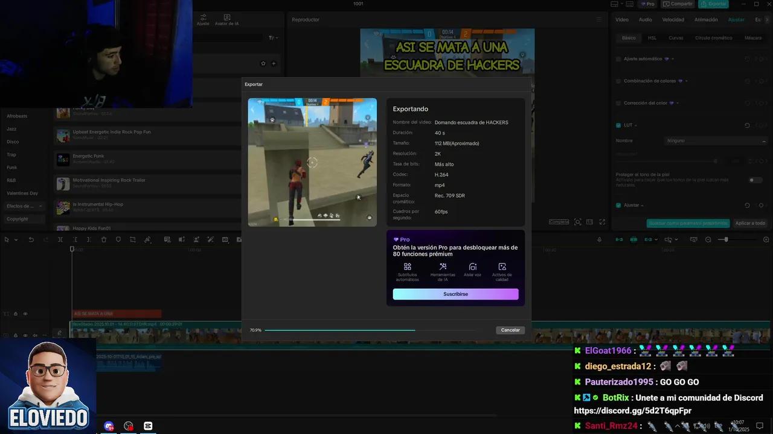Enable the Ajuste automático checkbox
This screenshot has height=434, width=773.
click(x=618, y=59)
